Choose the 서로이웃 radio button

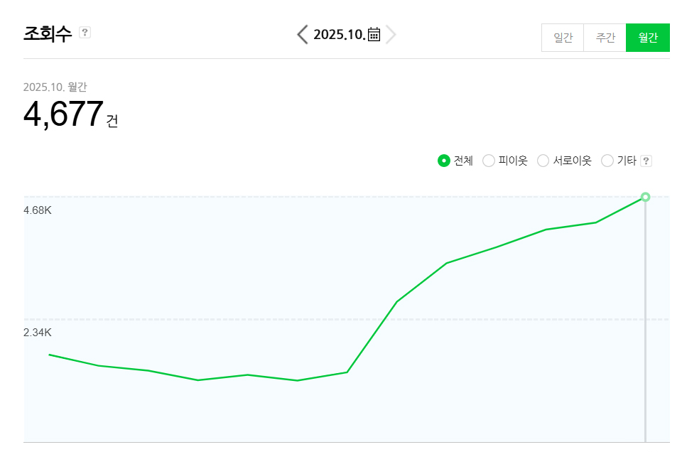click(x=543, y=161)
